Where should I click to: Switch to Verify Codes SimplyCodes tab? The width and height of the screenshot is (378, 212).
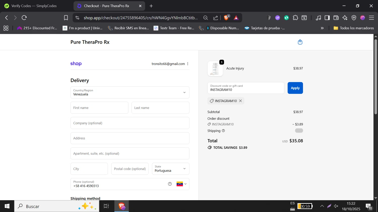[34, 6]
